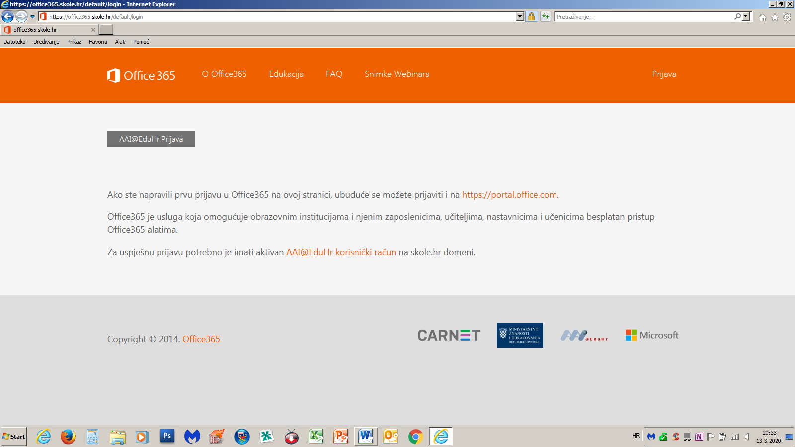Open Snimke Webinara link
Viewport: 795px width, 447px height.
pos(397,74)
